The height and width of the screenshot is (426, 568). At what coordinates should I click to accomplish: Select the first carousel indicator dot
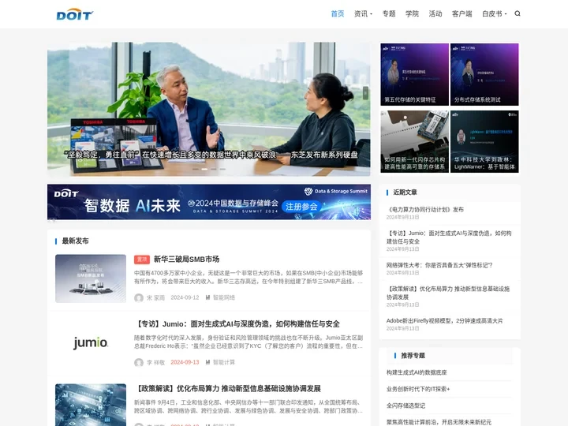pyautogui.click(x=196, y=169)
